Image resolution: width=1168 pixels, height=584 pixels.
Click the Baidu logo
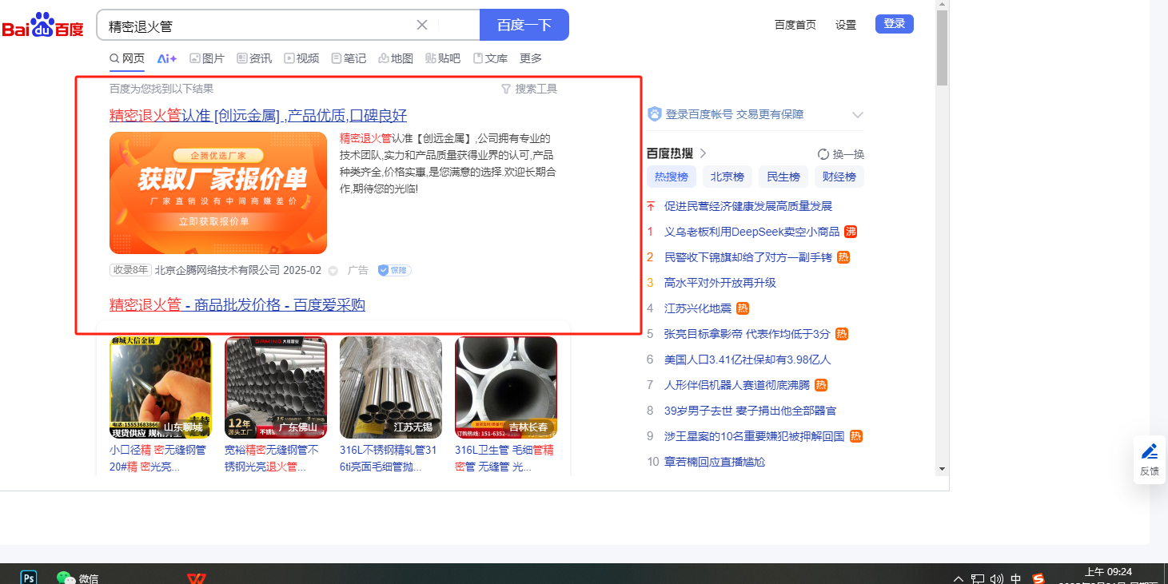click(x=42, y=26)
